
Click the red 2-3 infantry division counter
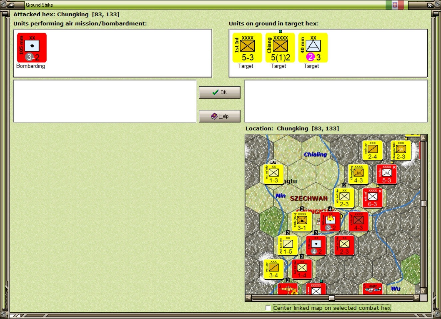click(344, 245)
